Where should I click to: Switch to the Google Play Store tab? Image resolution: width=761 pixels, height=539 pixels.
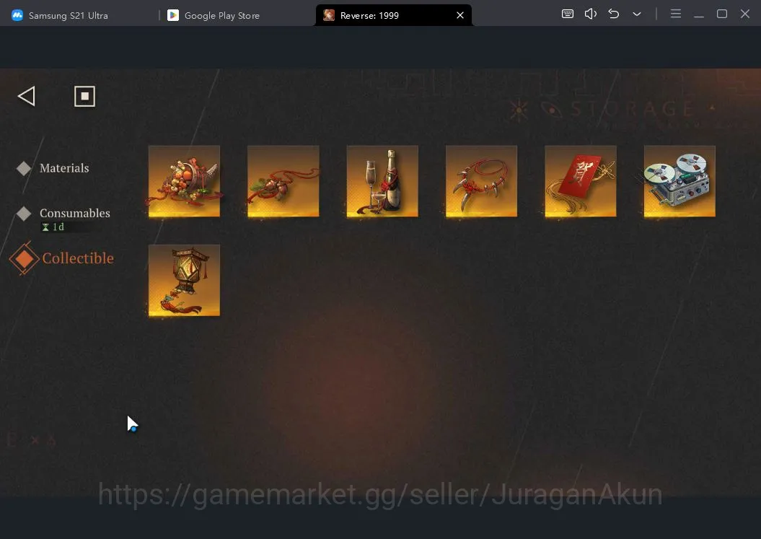pyautogui.click(x=214, y=16)
